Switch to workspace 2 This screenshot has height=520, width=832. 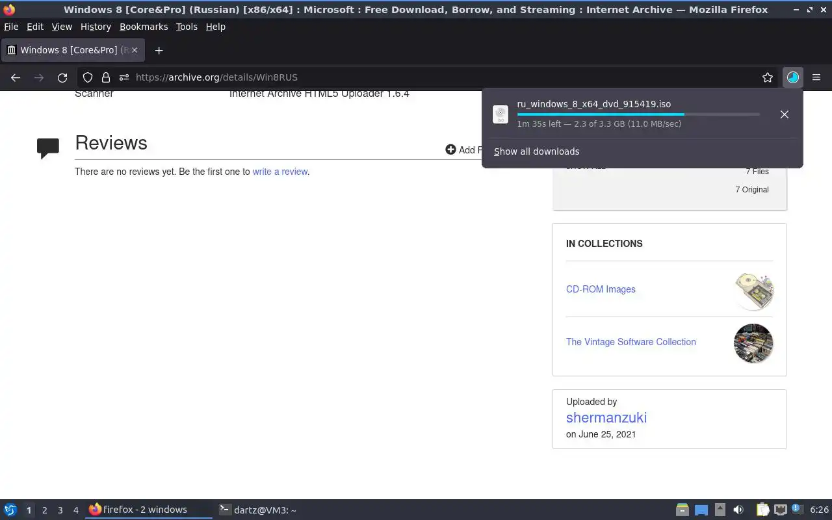[x=44, y=510]
